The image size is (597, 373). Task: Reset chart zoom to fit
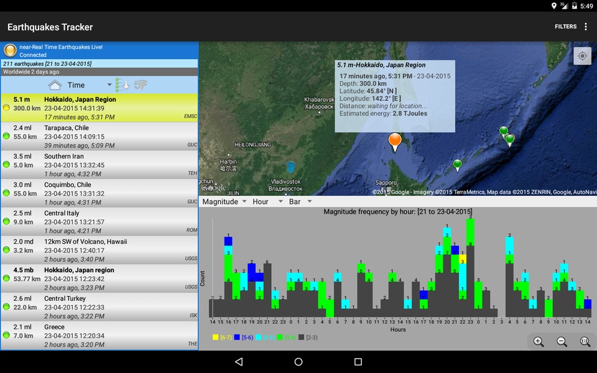click(585, 341)
